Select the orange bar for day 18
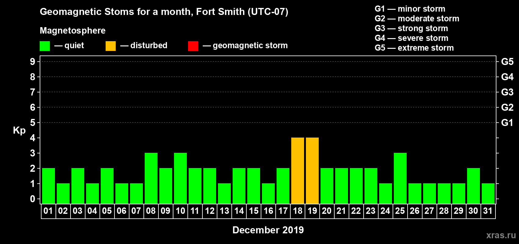 point(298,171)
